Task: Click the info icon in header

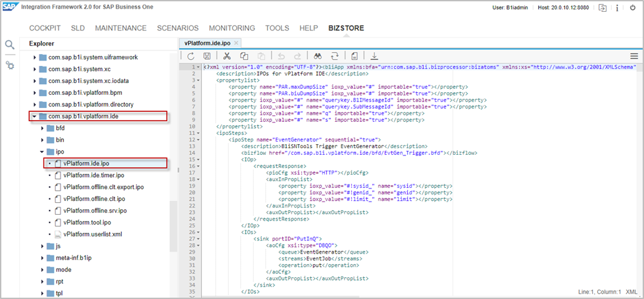Action: pyautogui.click(x=618, y=8)
